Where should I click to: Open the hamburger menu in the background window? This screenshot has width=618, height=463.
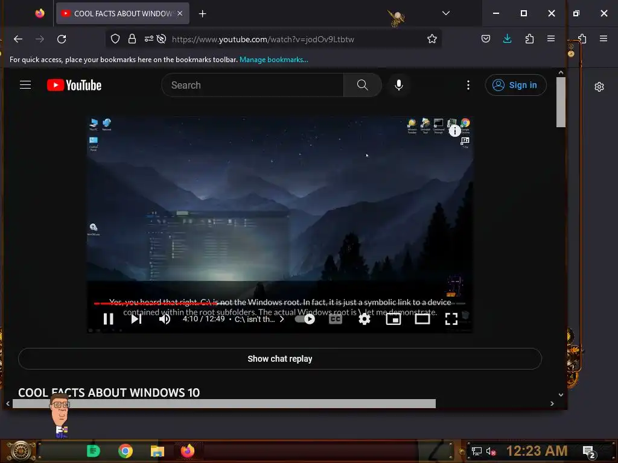(604, 38)
